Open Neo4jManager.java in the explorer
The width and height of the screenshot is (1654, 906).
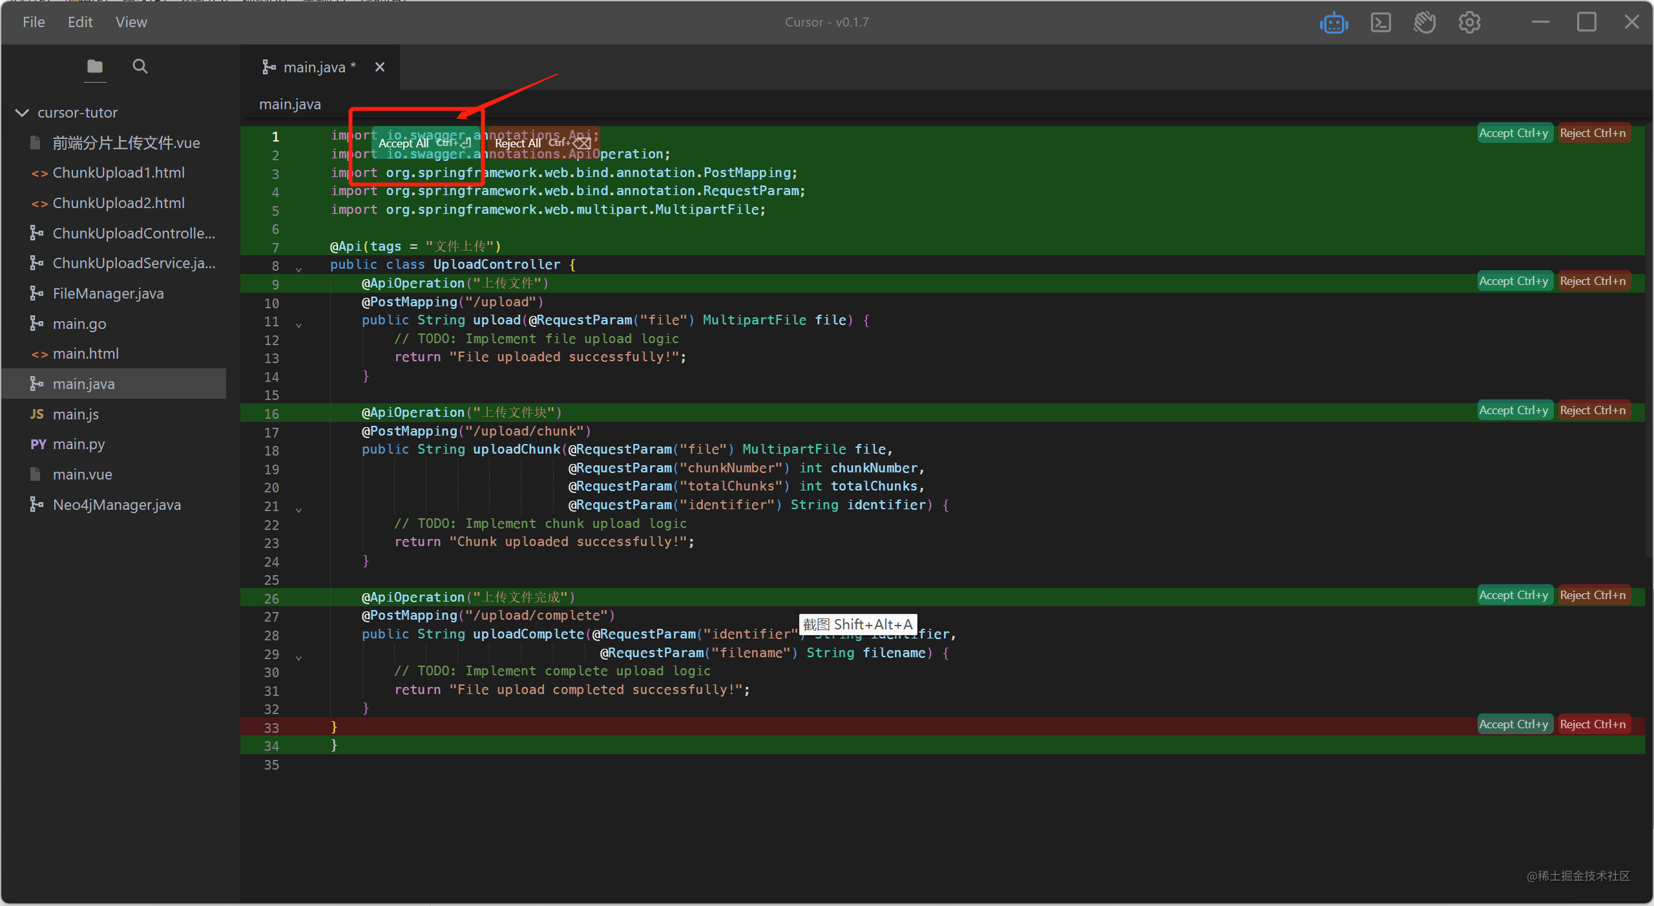tap(116, 505)
